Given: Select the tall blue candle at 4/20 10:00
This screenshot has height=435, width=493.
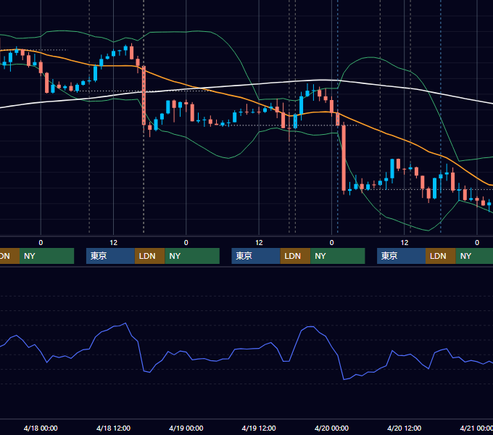Looking at the screenshot, I should pos(392,169).
